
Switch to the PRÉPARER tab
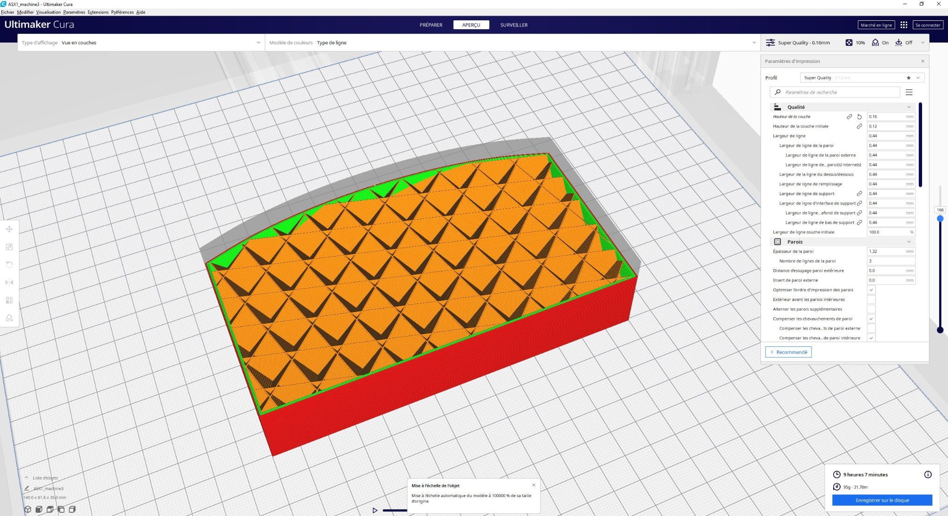click(431, 25)
